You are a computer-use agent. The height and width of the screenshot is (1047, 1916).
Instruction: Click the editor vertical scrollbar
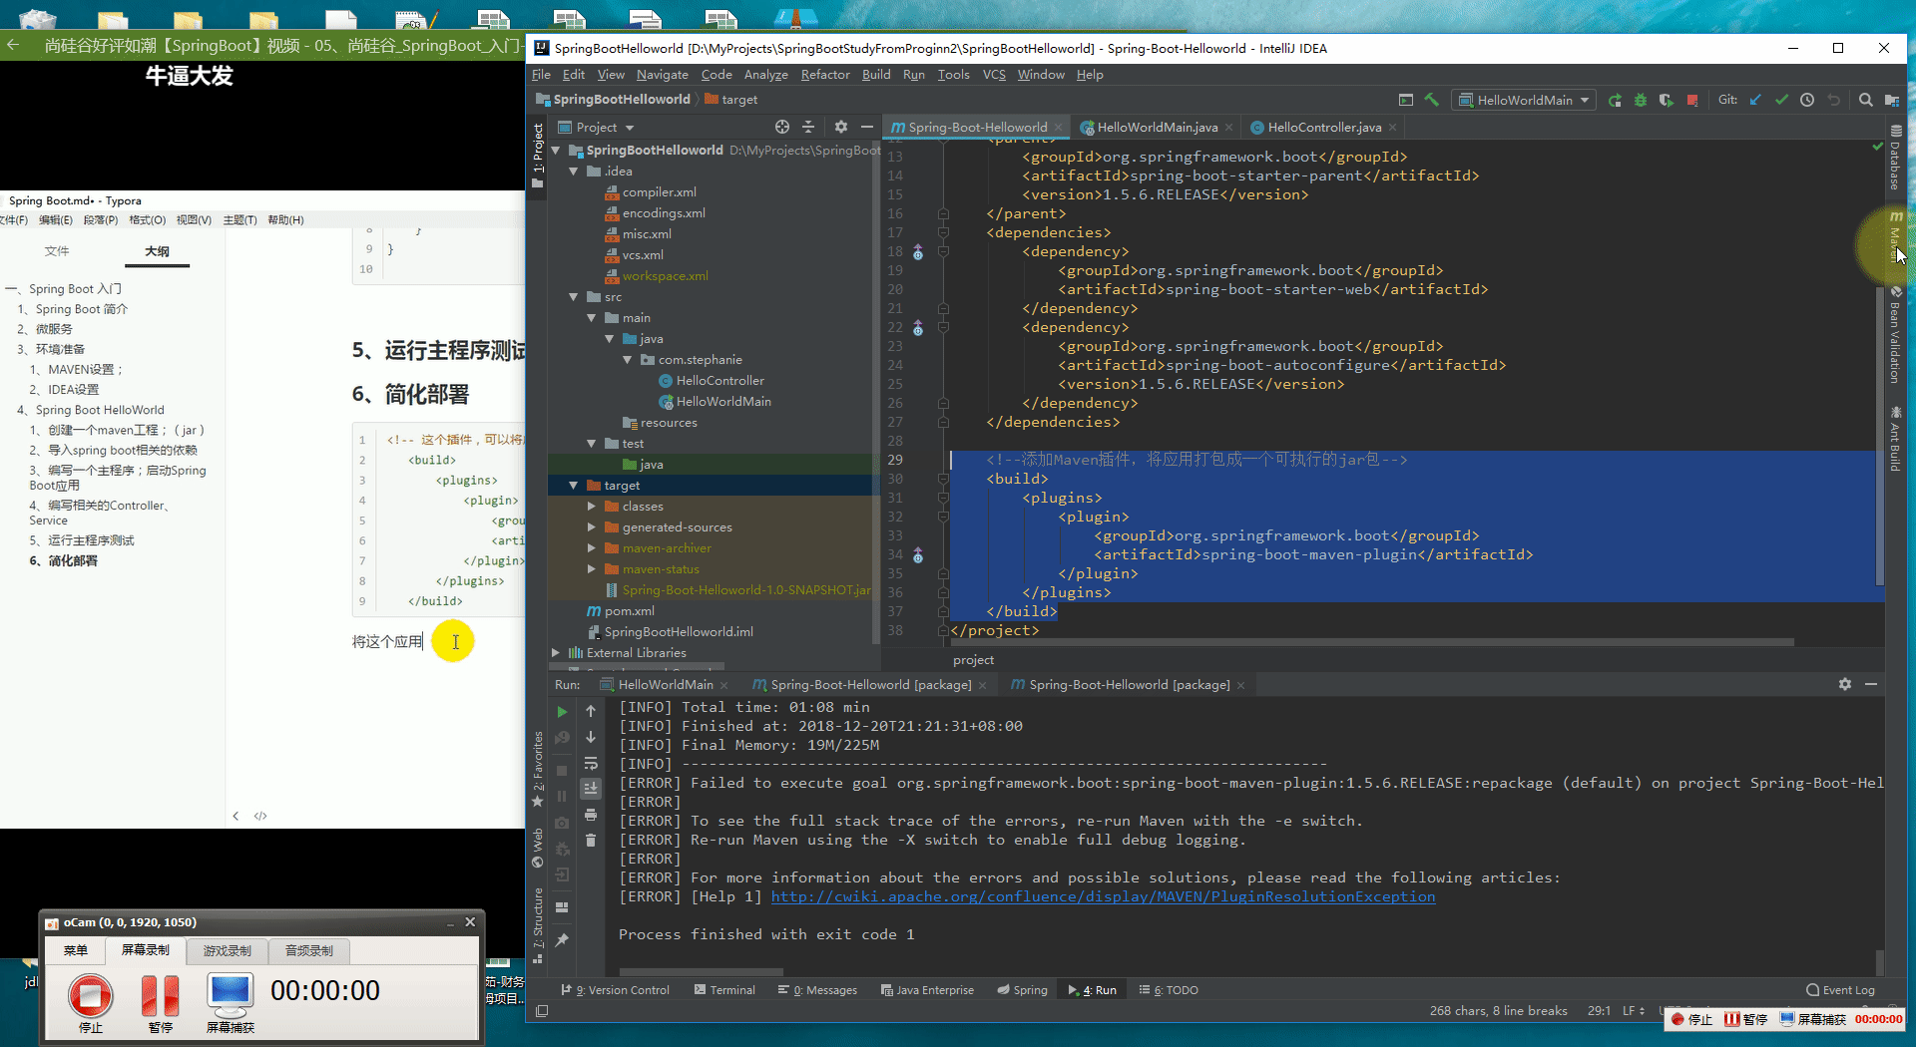(x=1880, y=434)
